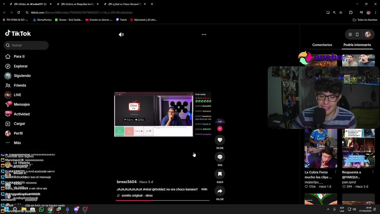Click the get app phone icon

click(x=357, y=34)
